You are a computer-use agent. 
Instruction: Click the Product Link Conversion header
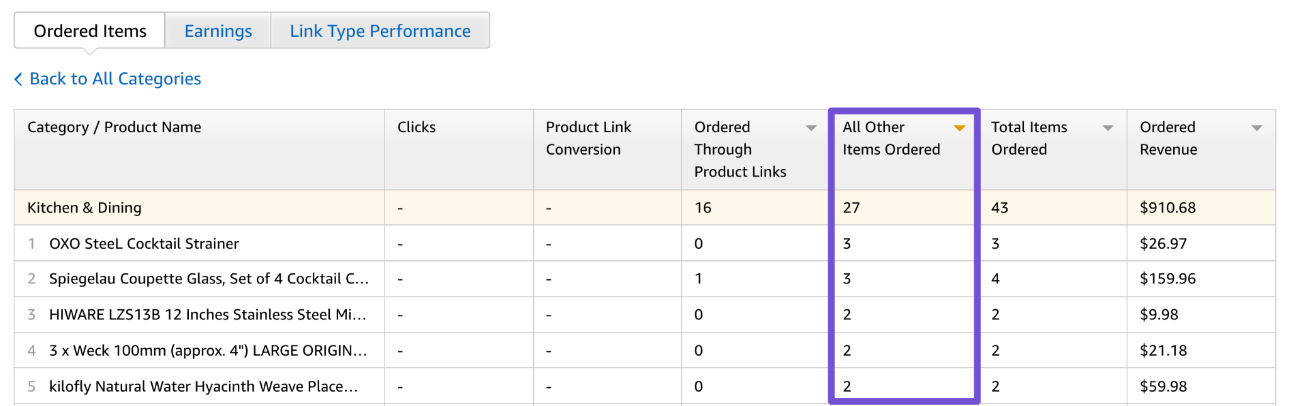point(588,138)
